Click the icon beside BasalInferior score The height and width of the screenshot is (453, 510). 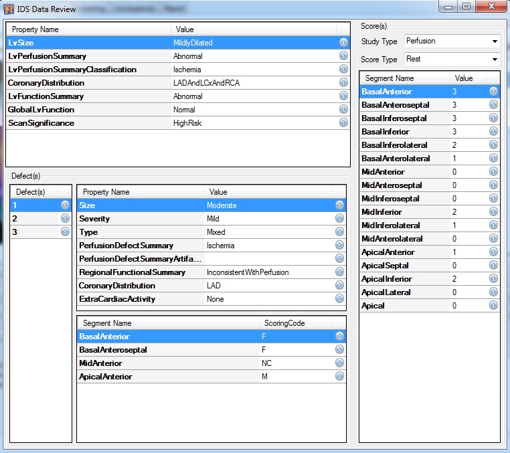tap(493, 132)
